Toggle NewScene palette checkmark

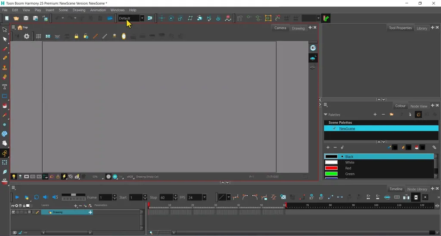point(334,128)
